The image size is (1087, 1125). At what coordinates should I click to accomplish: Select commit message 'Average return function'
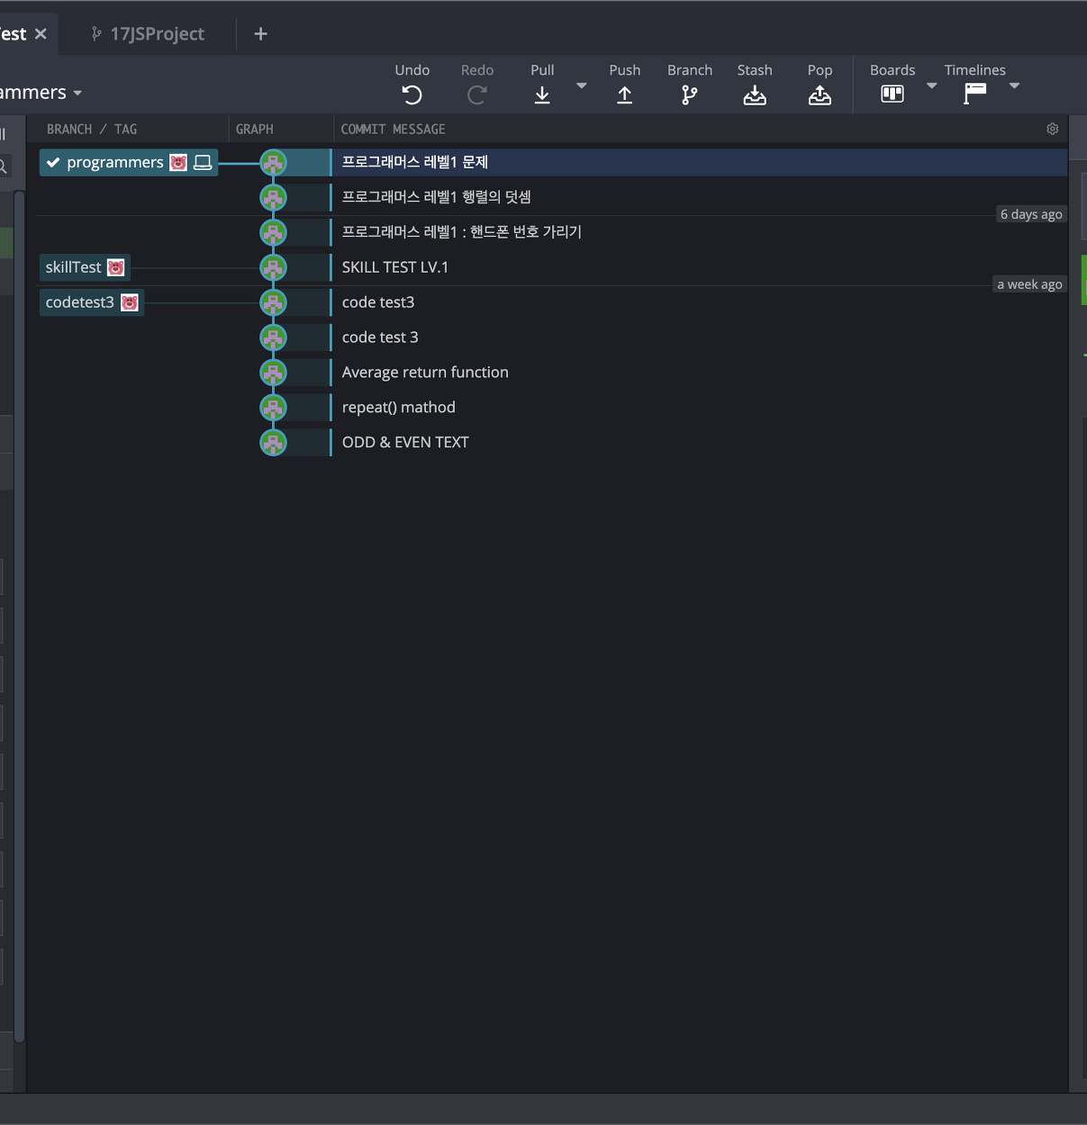425,373
